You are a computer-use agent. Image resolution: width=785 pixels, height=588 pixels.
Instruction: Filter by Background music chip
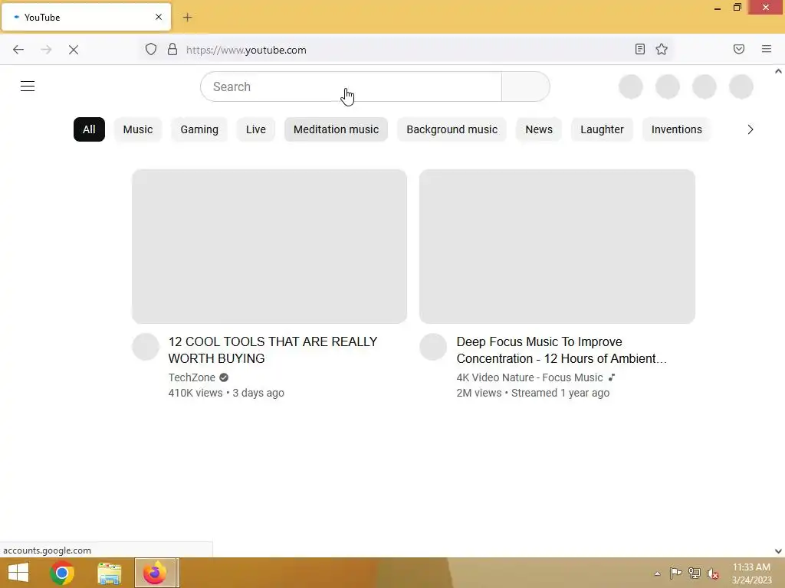[452, 129]
